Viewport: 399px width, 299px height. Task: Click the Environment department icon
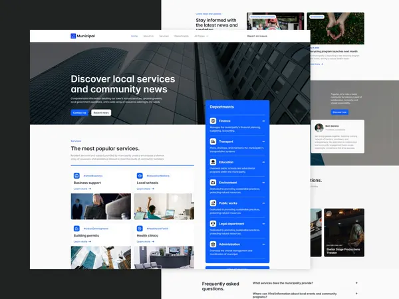213,183
